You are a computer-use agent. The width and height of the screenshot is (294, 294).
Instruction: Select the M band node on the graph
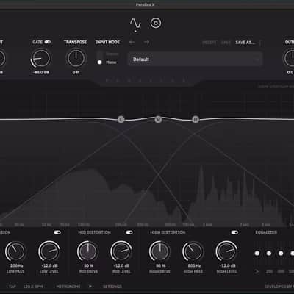pyautogui.click(x=158, y=120)
